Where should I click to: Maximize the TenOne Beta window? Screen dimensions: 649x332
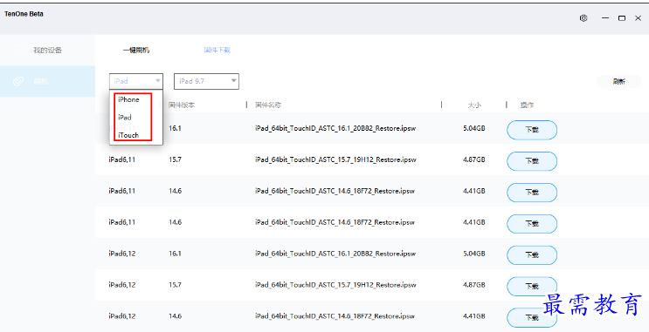point(622,18)
